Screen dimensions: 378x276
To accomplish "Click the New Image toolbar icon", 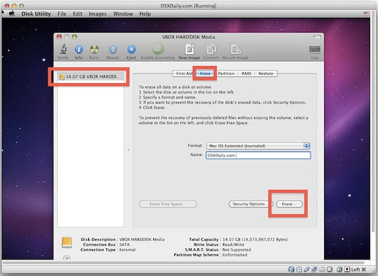I will pos(189,49).
